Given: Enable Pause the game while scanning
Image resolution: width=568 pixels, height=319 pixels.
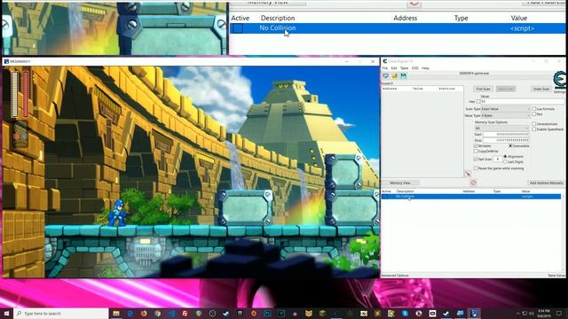Looking at the screenshot, I should coord(476,168).
